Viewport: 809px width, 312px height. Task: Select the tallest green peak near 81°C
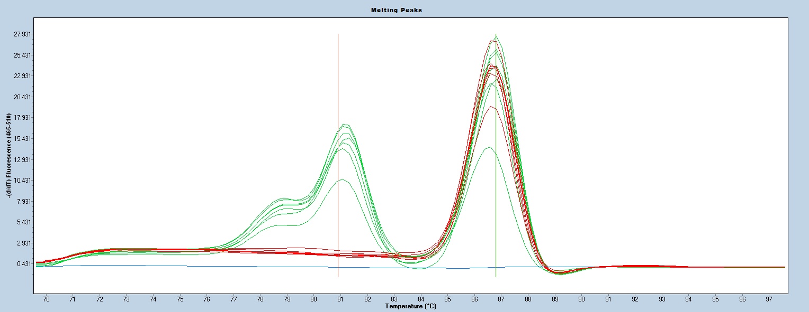point(345,125)
